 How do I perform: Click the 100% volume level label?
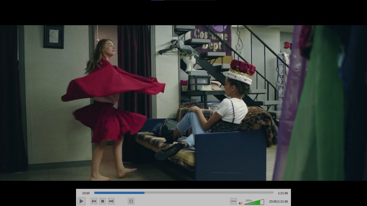249,201
